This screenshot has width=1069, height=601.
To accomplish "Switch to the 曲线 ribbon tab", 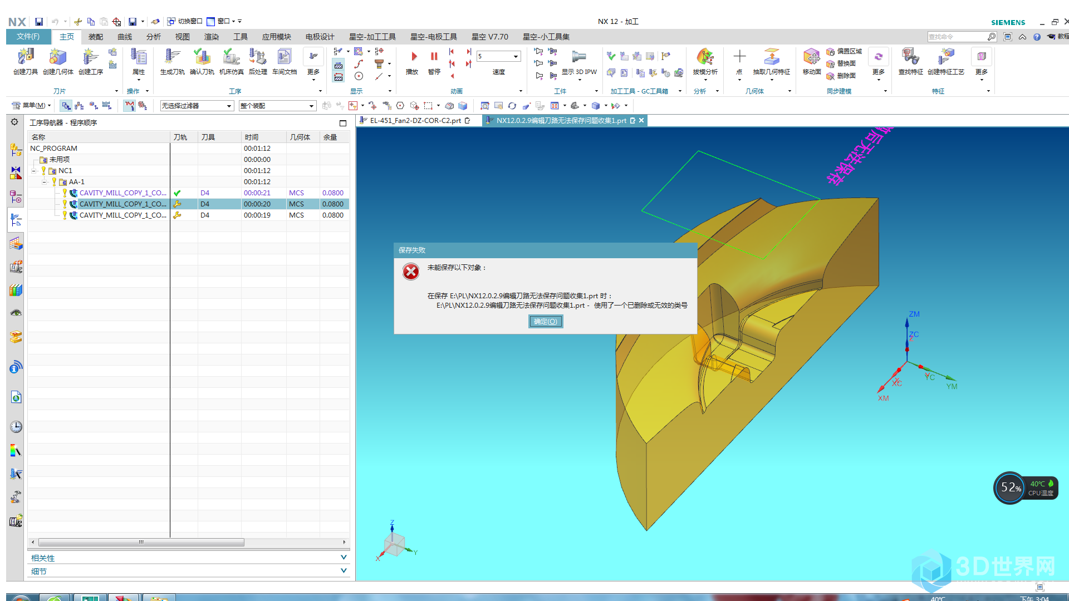I will (x=125, y=37).
